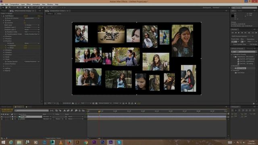
Task: Open the Gradient Layer 1 dropdown
Action: (32, 27)
